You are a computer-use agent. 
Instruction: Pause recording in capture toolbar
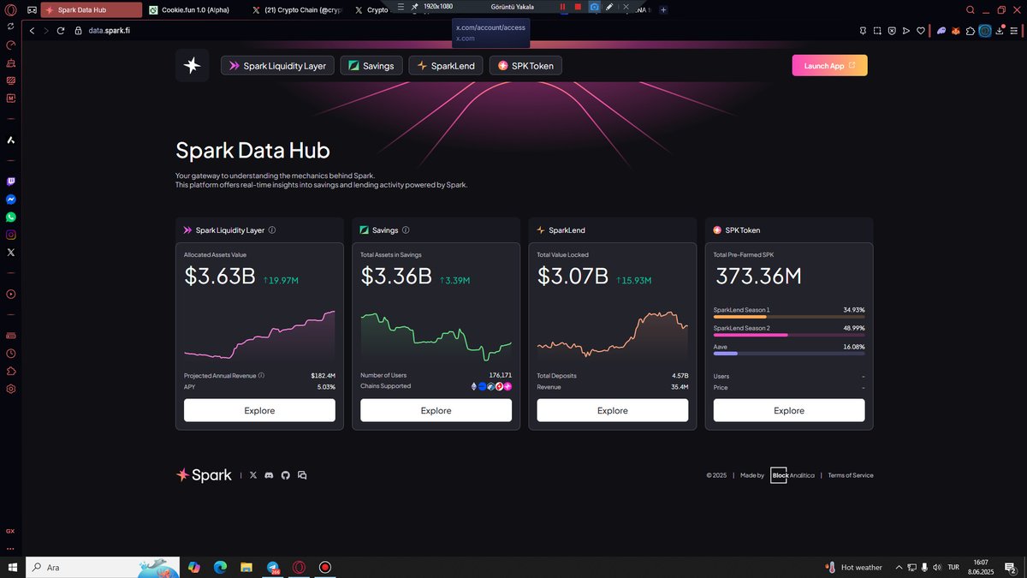(x=563, y=7)
